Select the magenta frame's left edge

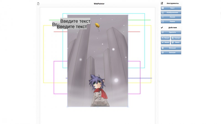pos(54,77)
